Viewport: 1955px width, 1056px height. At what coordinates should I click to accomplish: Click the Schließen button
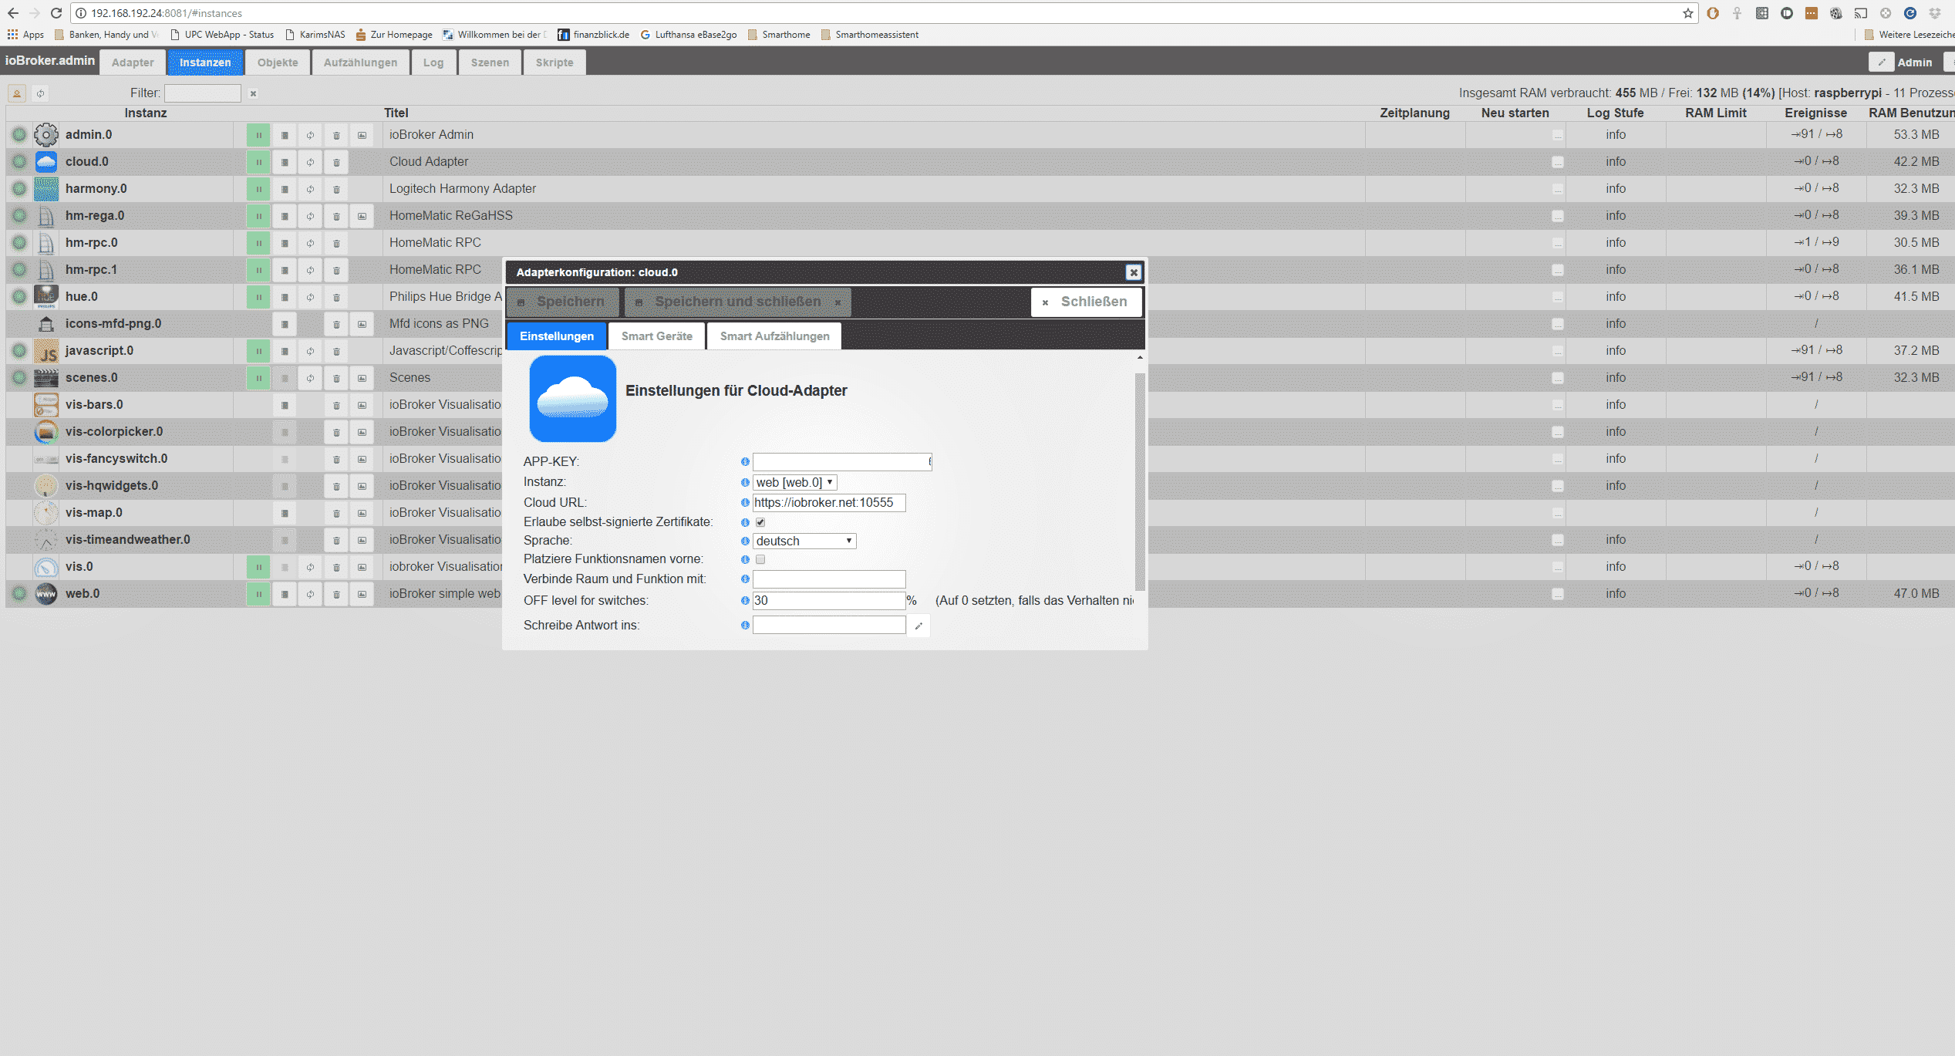coord(1085,302)
